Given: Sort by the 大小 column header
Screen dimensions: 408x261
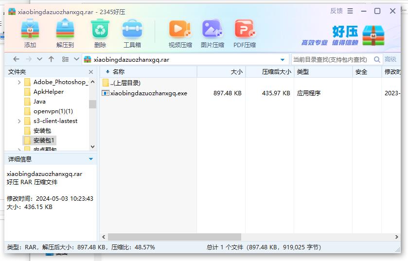Looking at the screenshot, I should click(x=221, y=72).
